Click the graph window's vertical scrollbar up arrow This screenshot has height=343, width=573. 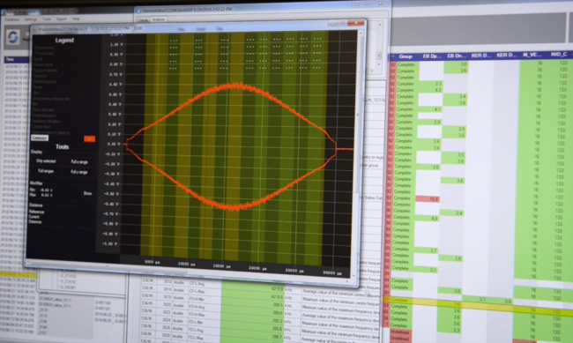361,33
